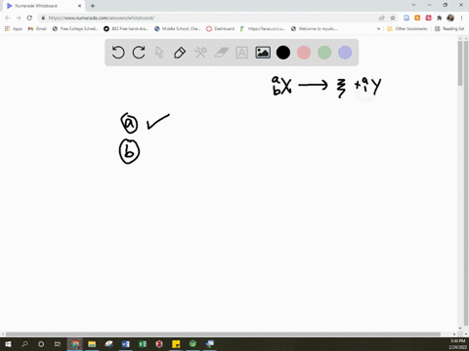
Task: Switch to Chrome in the taskbar
Action: pos(75,344)
